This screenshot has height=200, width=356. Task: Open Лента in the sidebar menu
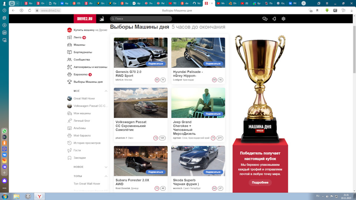[x=78, y=37]
